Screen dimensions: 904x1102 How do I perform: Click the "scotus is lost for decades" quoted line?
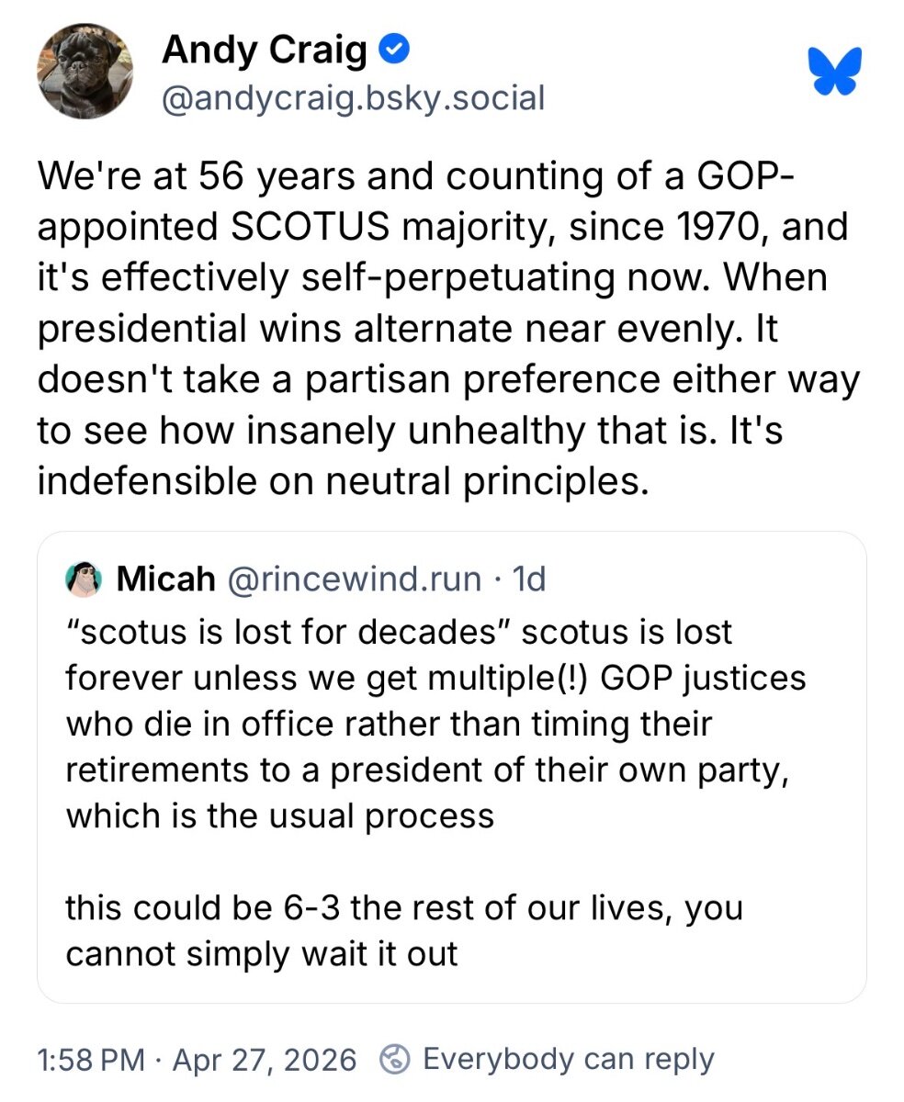coord(399,633)
